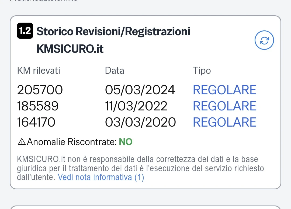This screenshot has height=209, width=291.
Task: Click the date 05/03/2024
Action: point(140,90)
